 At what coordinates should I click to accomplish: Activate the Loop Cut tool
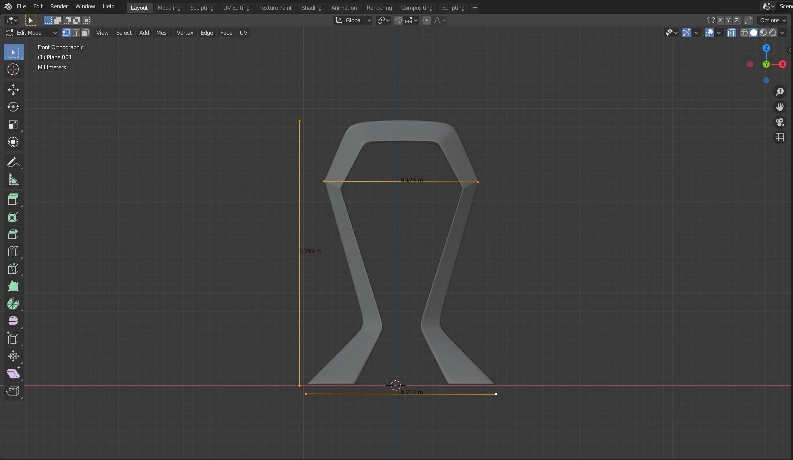(13, 251)
